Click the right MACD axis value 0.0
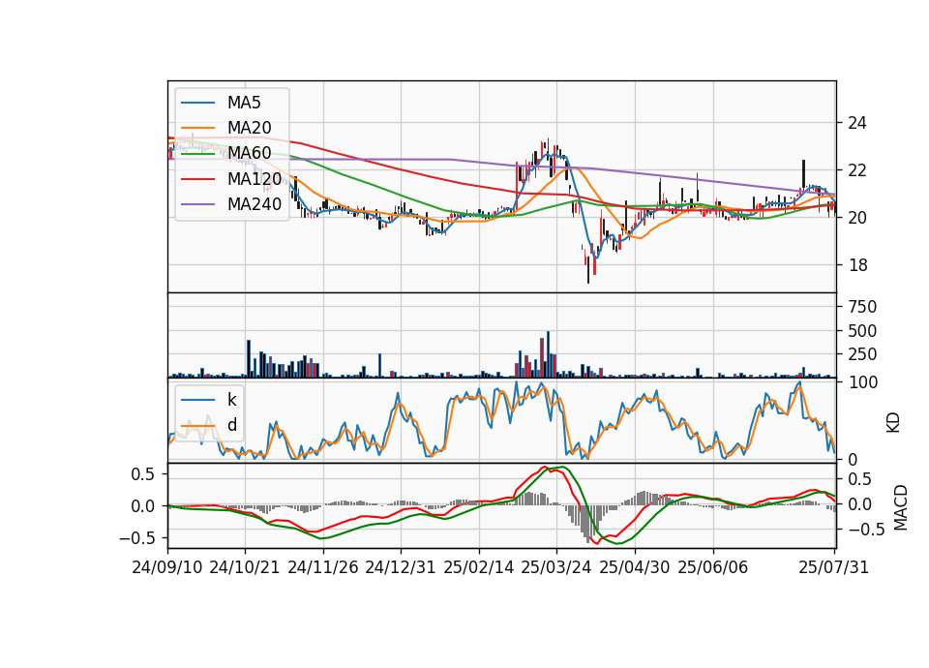The image size is (929, 668). 859,504
